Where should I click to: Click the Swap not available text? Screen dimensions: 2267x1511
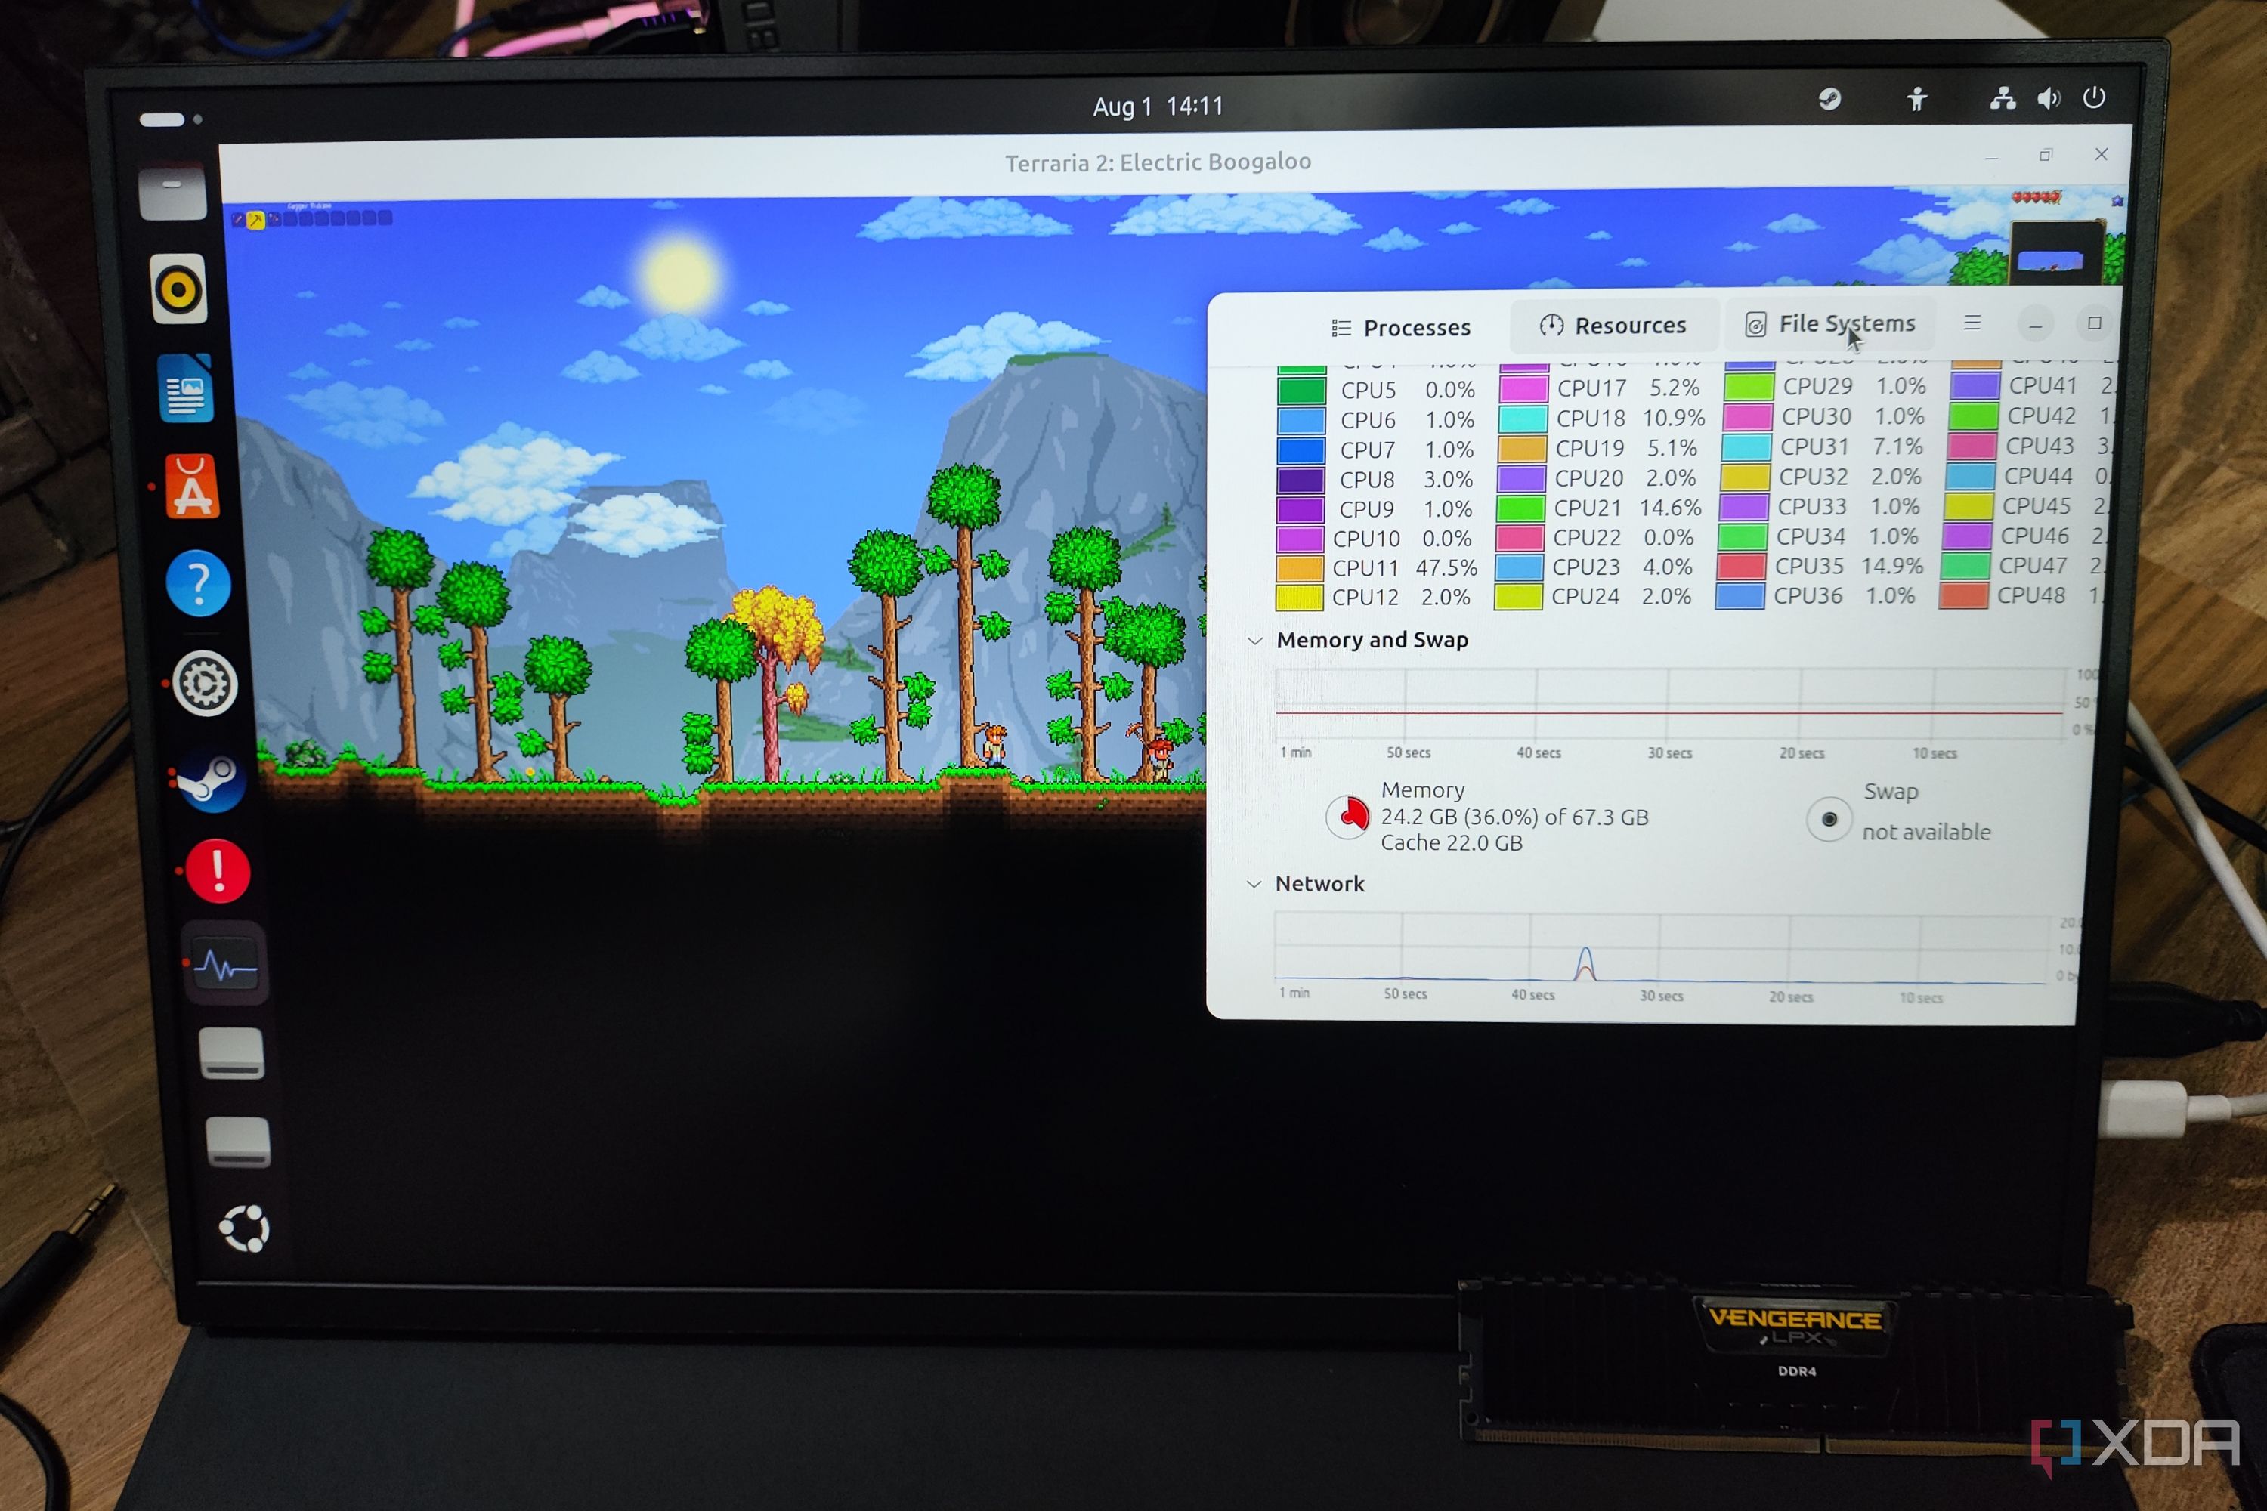coord(1925,832)
